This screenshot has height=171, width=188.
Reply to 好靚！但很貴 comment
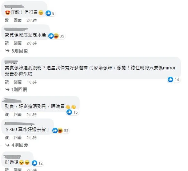coord(17,20)
